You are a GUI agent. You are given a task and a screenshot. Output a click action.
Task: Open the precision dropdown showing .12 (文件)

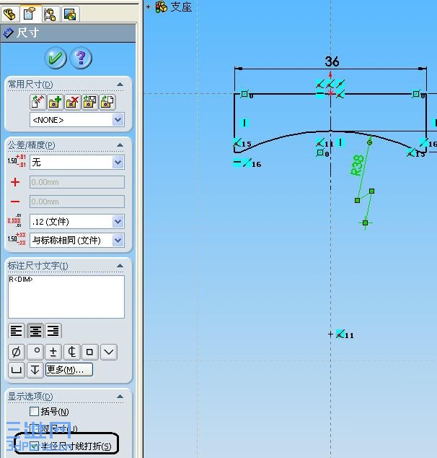tap(77, 221)
